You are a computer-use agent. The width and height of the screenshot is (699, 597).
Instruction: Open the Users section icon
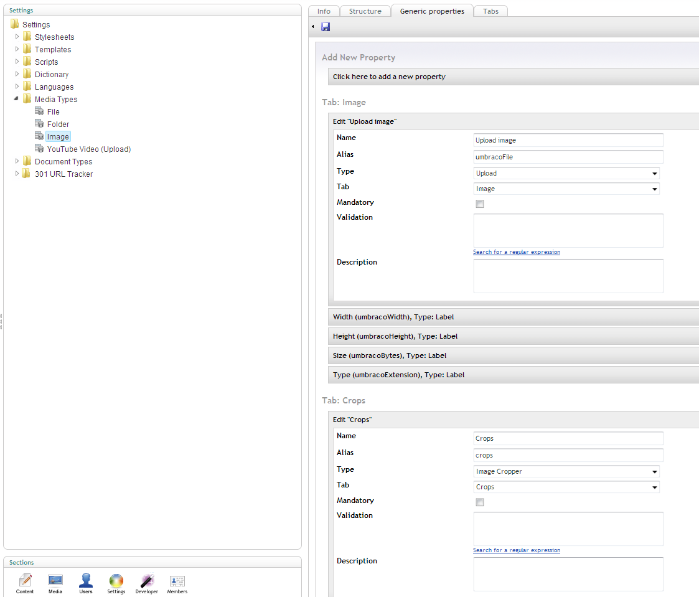point(86,581)
